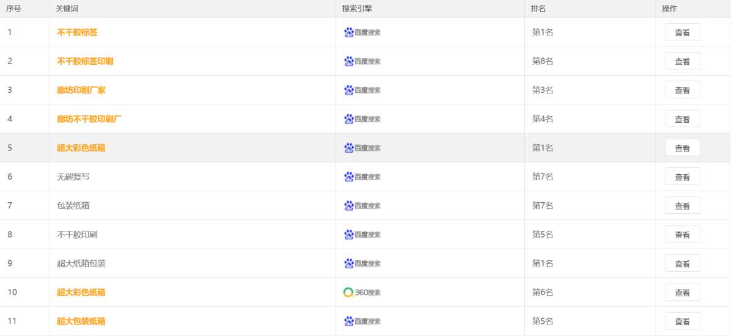Select keyword text 超大纸箱包装
The height and width of the screenshot is (336, 734).
click(x=81, y=264)
